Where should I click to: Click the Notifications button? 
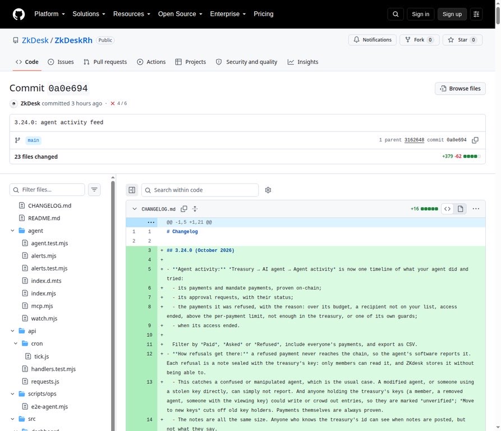pos(372,40)
